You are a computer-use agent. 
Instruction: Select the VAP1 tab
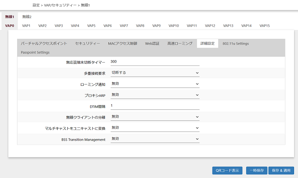26,26
